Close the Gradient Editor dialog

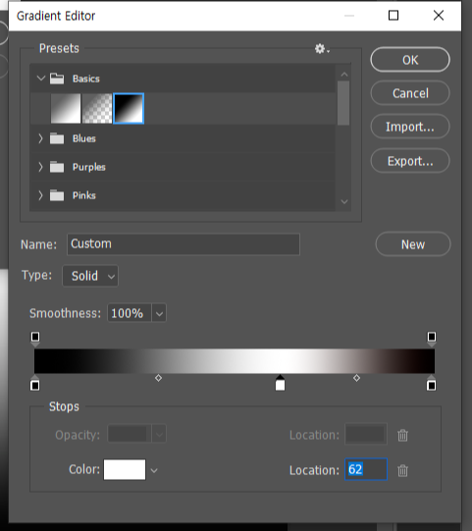439,16
